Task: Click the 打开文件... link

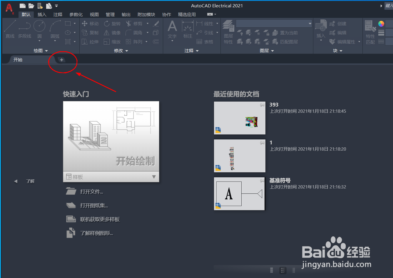Action: coord(92,192)
